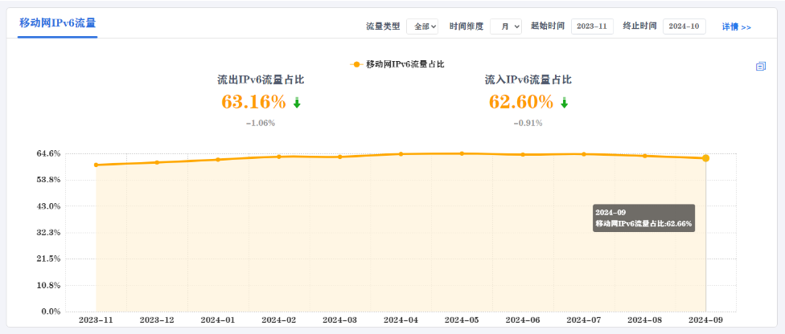Viewport: 785px width, 334px height.
Task: Select the 移动网IPv6流量 tab
Action: click(58, 23)
